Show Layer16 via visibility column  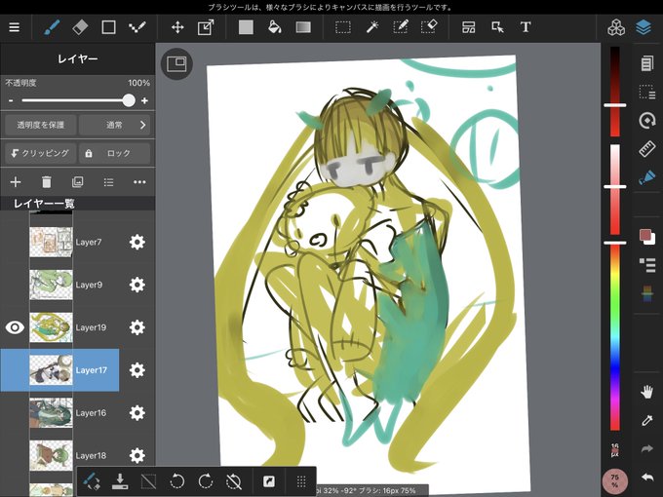(x=15, y=413)
